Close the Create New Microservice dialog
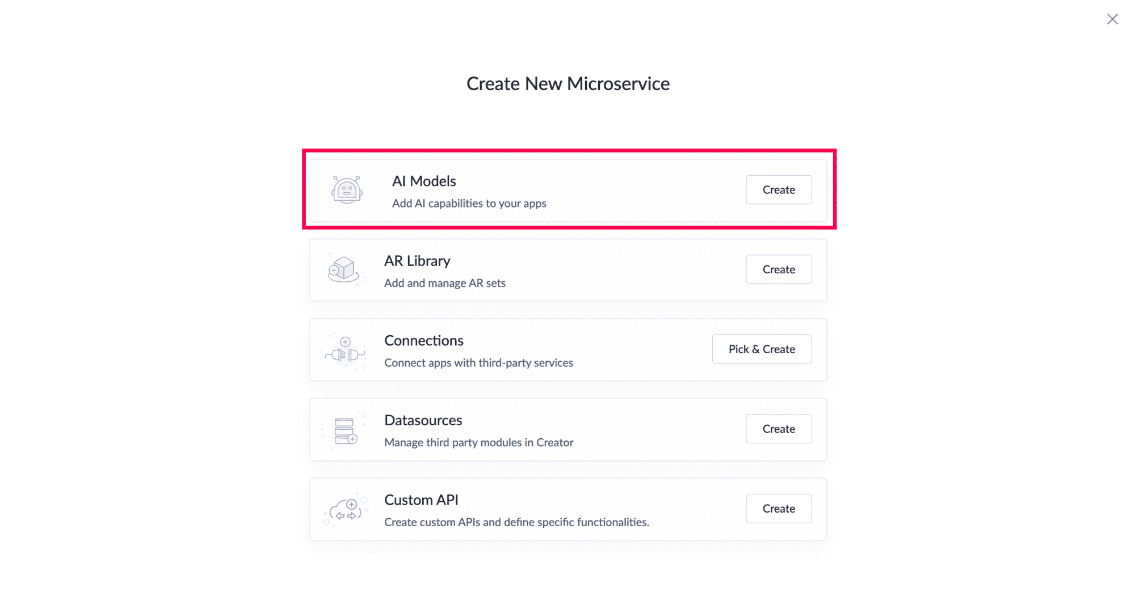This screenshot has width=1135, height=601. 1112,19
